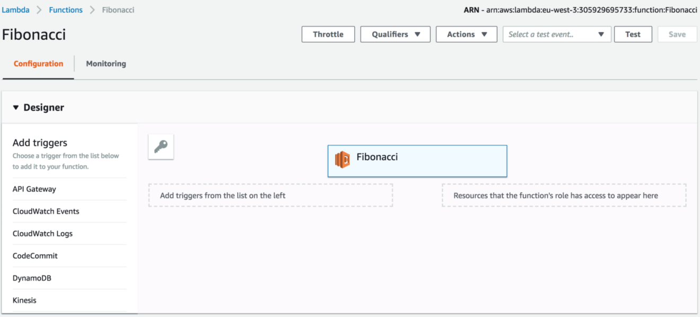
Task: Click the Test button
Action: point(633,34)
